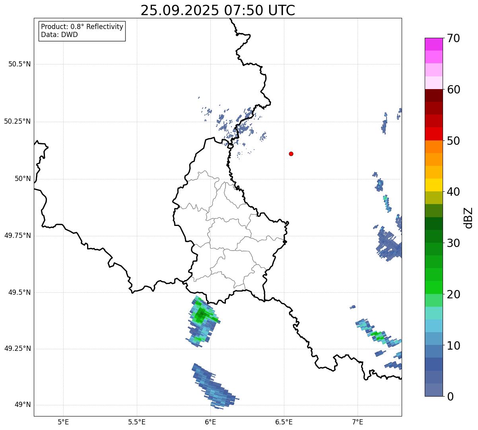Click colorbar tick label 30
Viewport: 478px width, 430px height.
tap(453, 243)
